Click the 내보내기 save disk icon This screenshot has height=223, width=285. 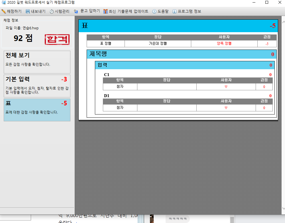(x=28, y=11)
